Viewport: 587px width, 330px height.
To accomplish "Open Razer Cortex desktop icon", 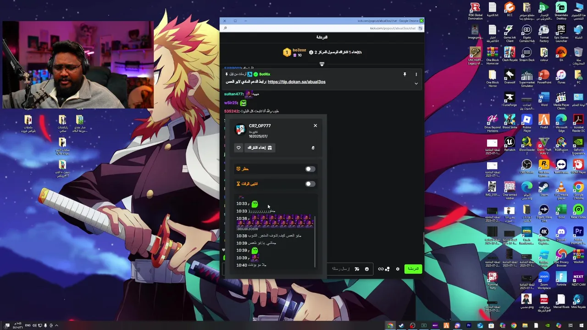I will coord(578,211).
